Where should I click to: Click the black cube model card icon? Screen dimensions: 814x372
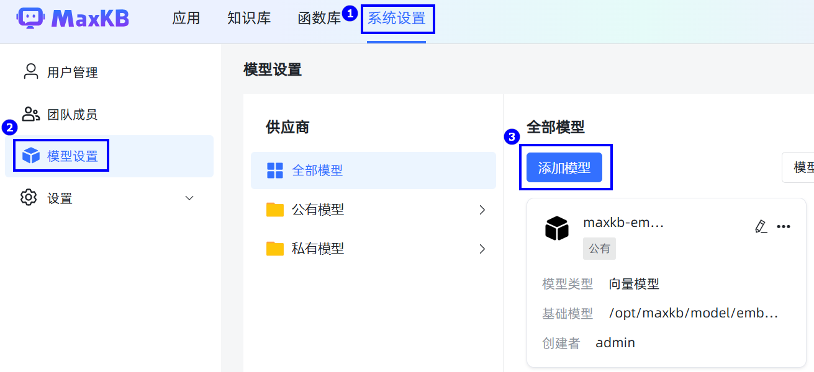click(x=557, y=228)
